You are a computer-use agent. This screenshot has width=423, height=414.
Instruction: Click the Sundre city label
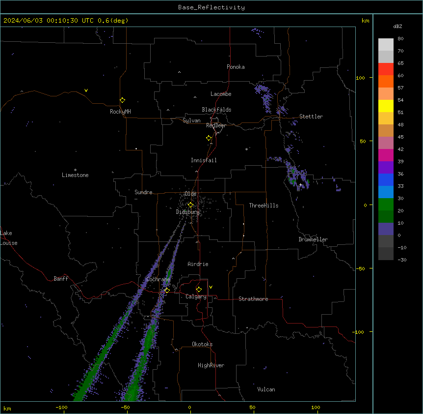(143, 192)
